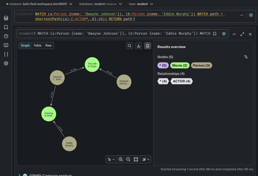Open User student dropdown
The height and width of the screenshot is (176, 258).
[141, 4]
